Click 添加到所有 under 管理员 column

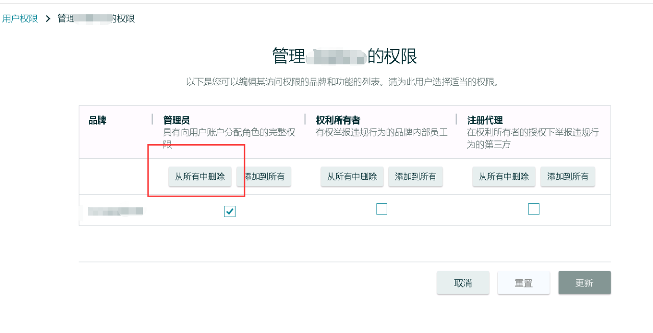click(x=264, y=177)
